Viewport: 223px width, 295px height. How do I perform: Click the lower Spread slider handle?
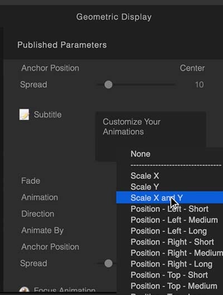pos(108,263)
